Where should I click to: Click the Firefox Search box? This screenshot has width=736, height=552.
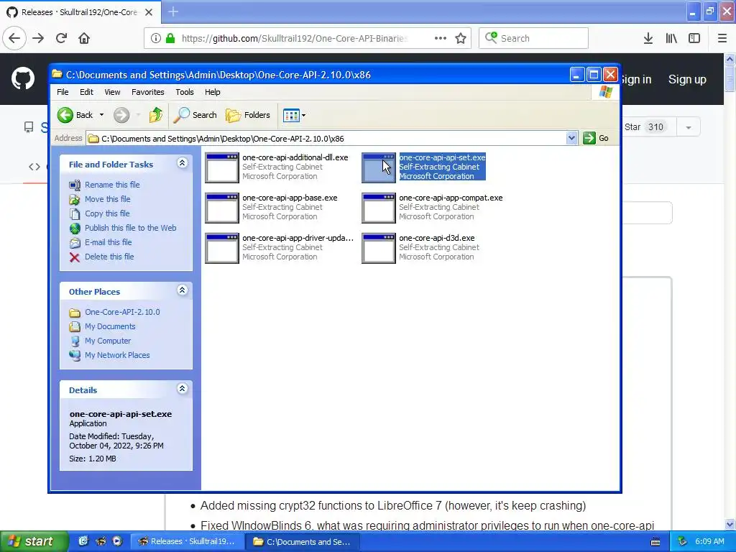(533, 38)
